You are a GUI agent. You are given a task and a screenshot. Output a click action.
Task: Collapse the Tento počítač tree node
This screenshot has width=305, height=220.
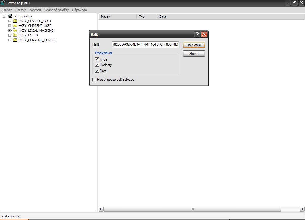(4, 16)
